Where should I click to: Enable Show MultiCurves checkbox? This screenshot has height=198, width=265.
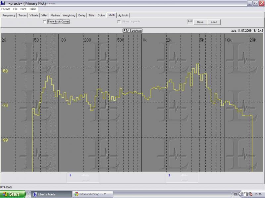[44, 22]
